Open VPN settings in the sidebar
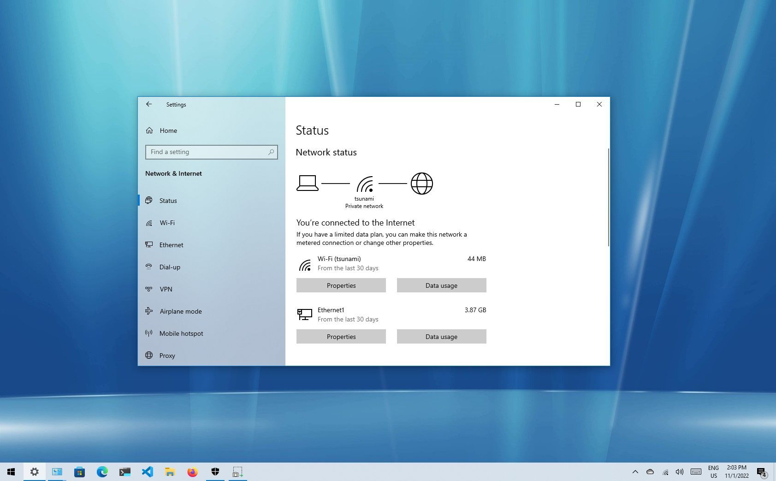The height and width of the screenshot is (481, 776). pos(166,289)
